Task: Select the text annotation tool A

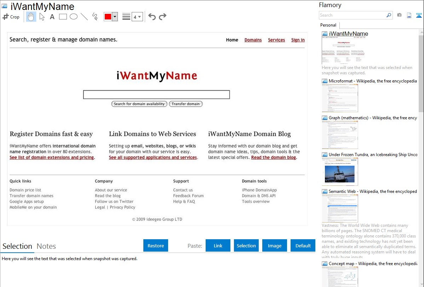Action: tap(52, 17)
